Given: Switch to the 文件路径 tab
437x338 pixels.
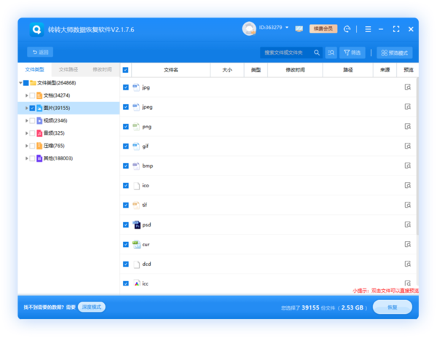Looking at the screenshot, I should click(68, 69).
